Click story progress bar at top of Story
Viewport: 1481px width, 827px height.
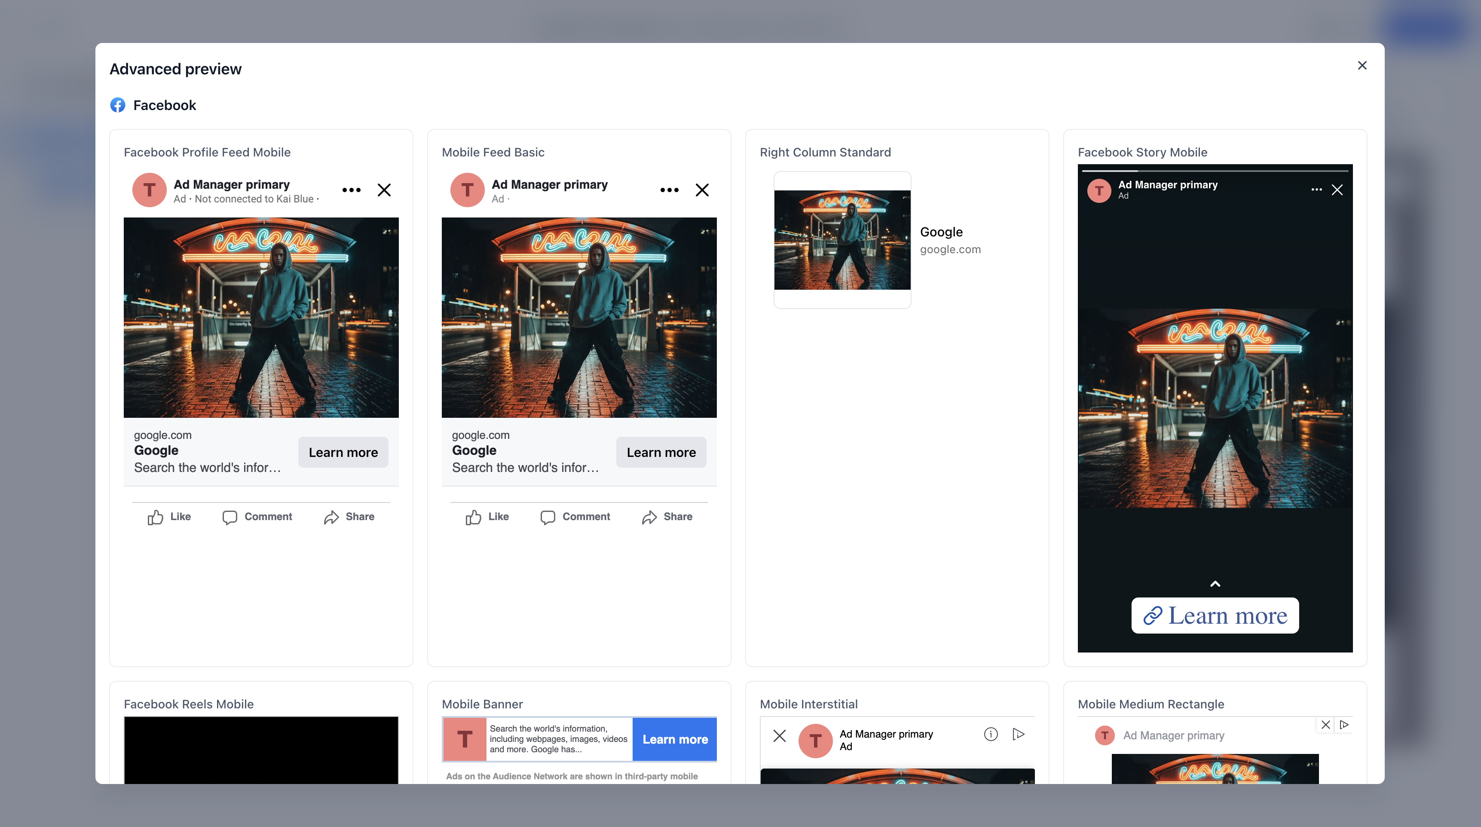click(1214, 171)
